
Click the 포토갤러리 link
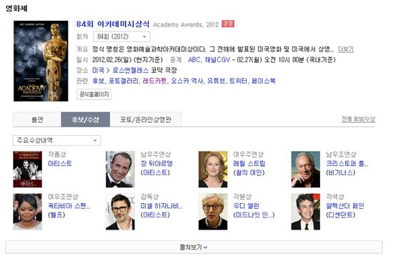pyautogui.click(x=124, y=81)
